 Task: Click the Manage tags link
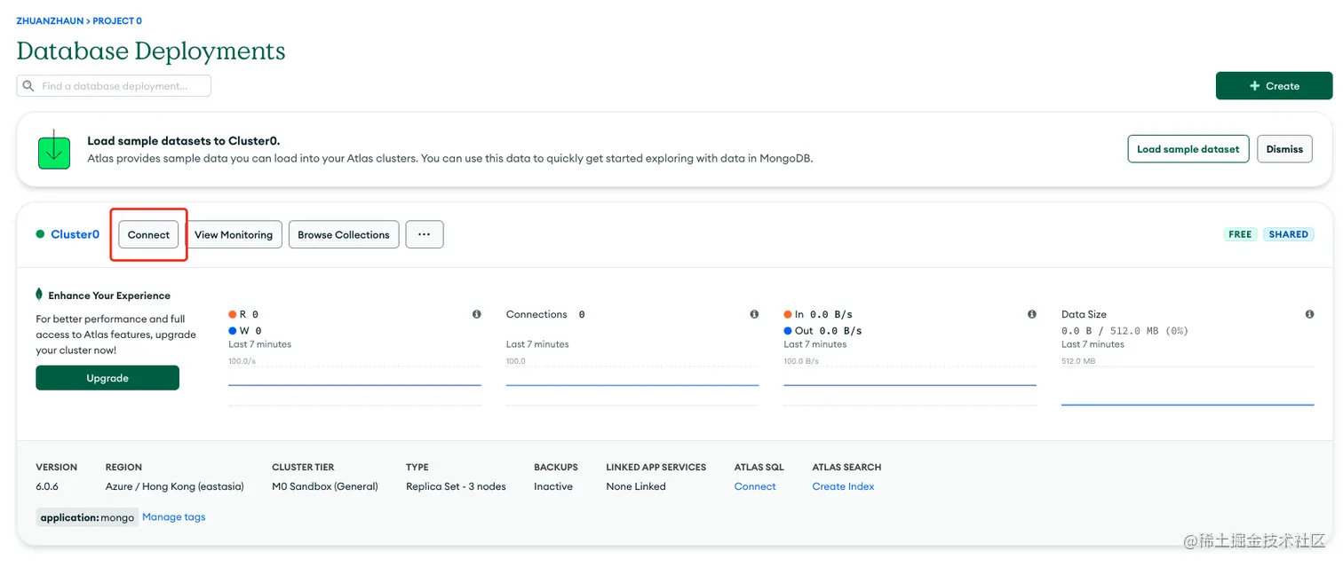[174, 517]
